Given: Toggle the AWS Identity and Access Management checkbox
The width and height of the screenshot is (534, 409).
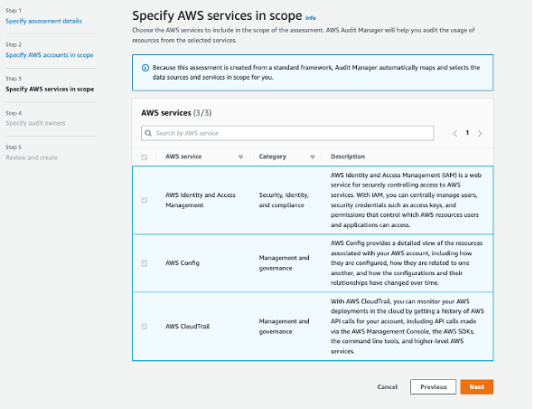Looking at the screenshot, I should (145, 200).
